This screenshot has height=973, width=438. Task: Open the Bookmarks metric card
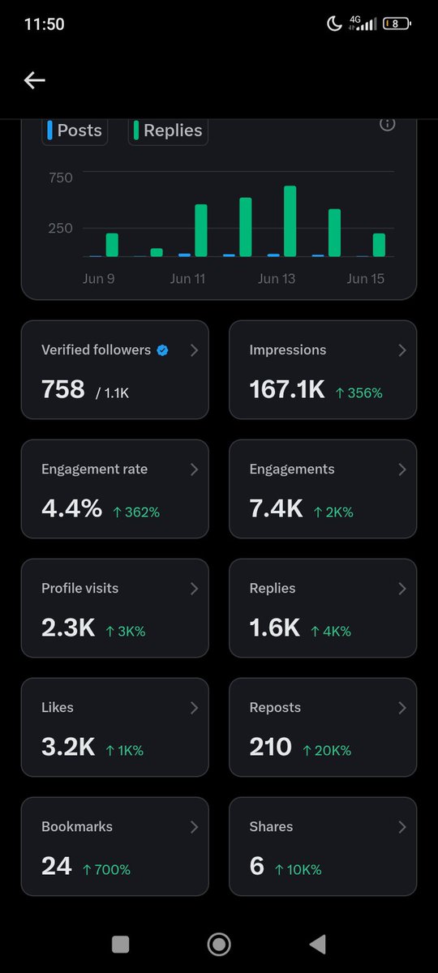[x=115, y=847]
